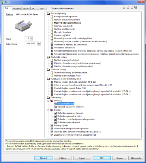Click the rightmost toolbar icon above report tree
Screen dimensions: 146x163
(x=136, y=7)
